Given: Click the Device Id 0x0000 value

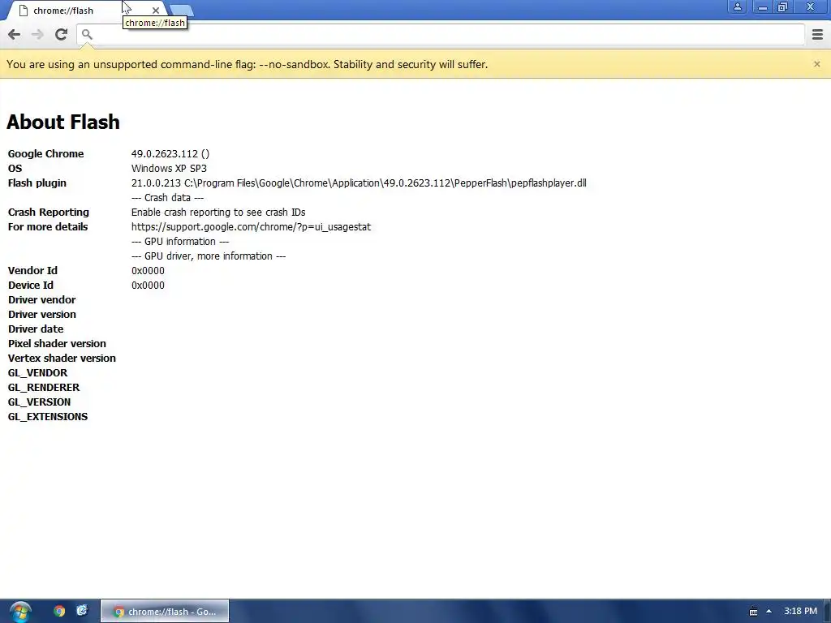Looking at the screenshot, I should [x=148, y=285].
